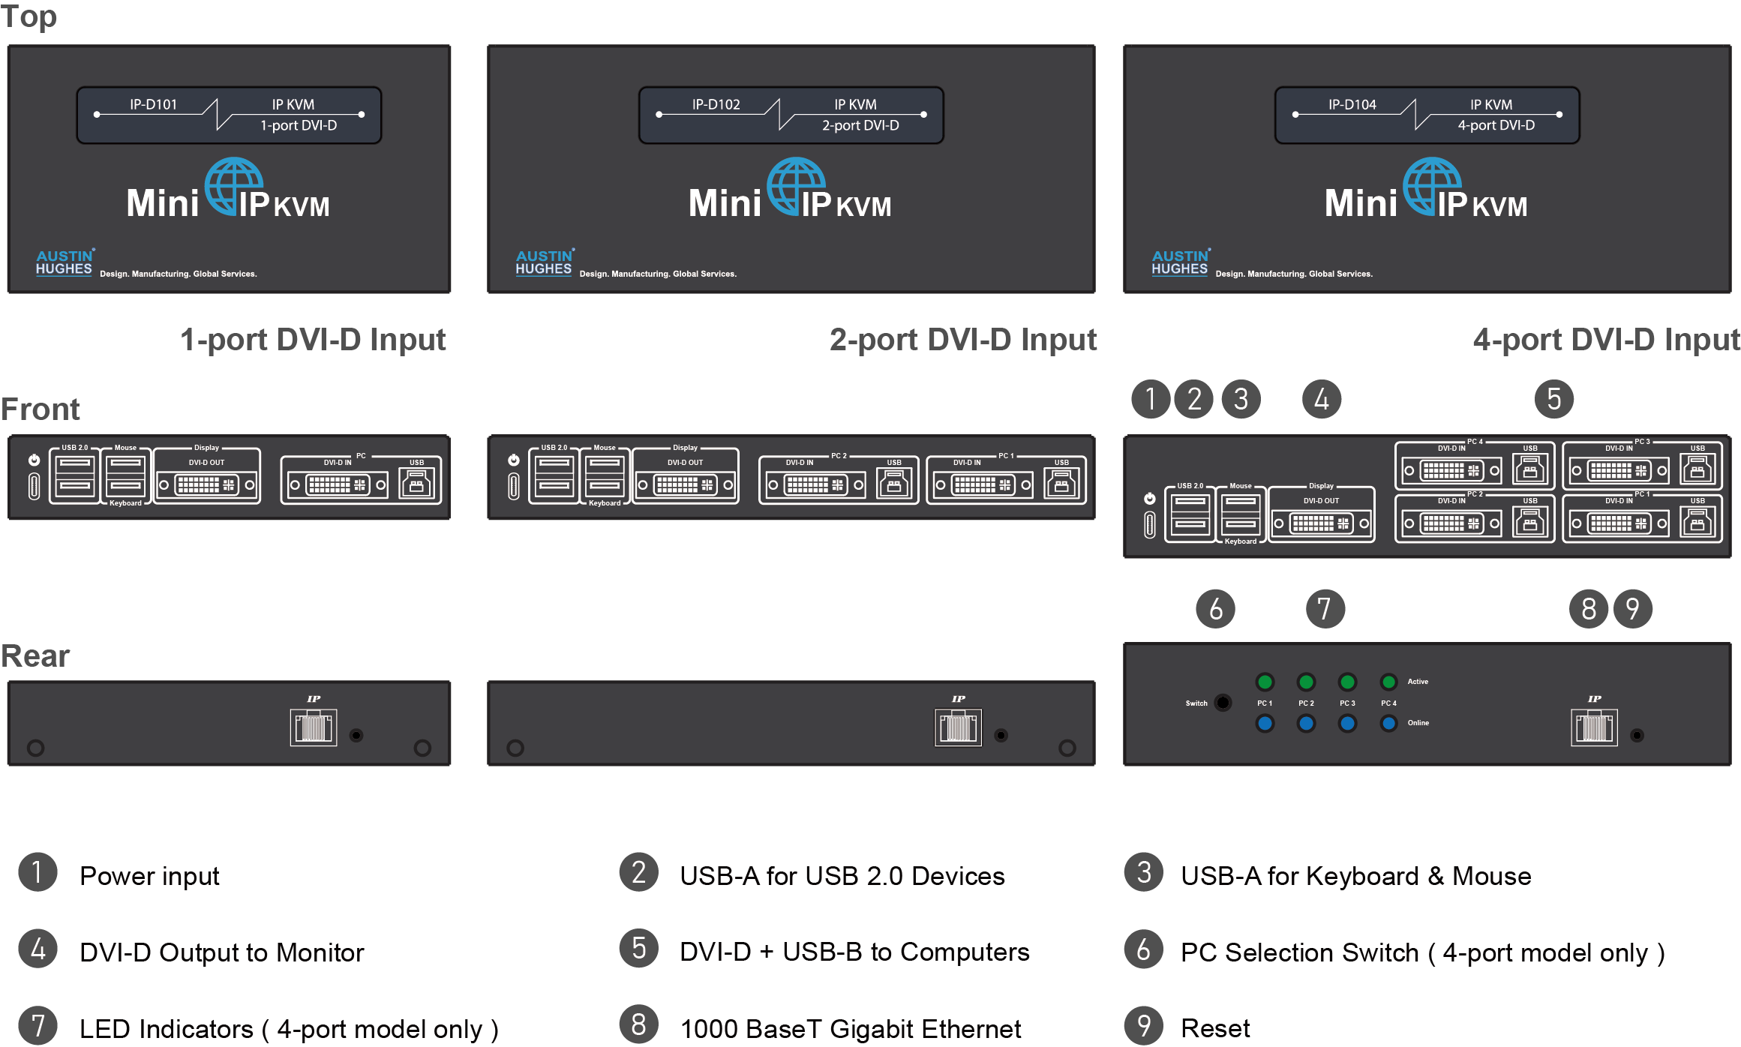Select the PC 1 USB-B port on the 2-port model

tap(1061, 484)
